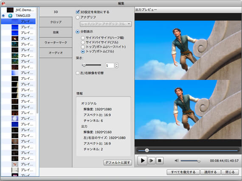Click the Play button in preview controls

click(x=142, y=161)
